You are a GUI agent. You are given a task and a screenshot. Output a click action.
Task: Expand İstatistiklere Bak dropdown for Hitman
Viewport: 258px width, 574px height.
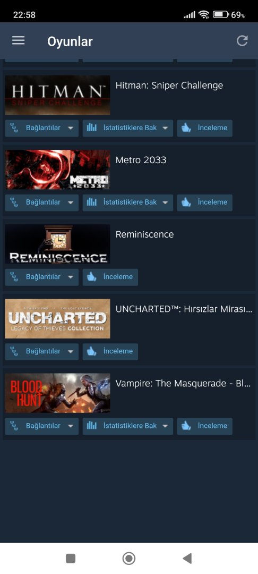click(x=128, y=128)
